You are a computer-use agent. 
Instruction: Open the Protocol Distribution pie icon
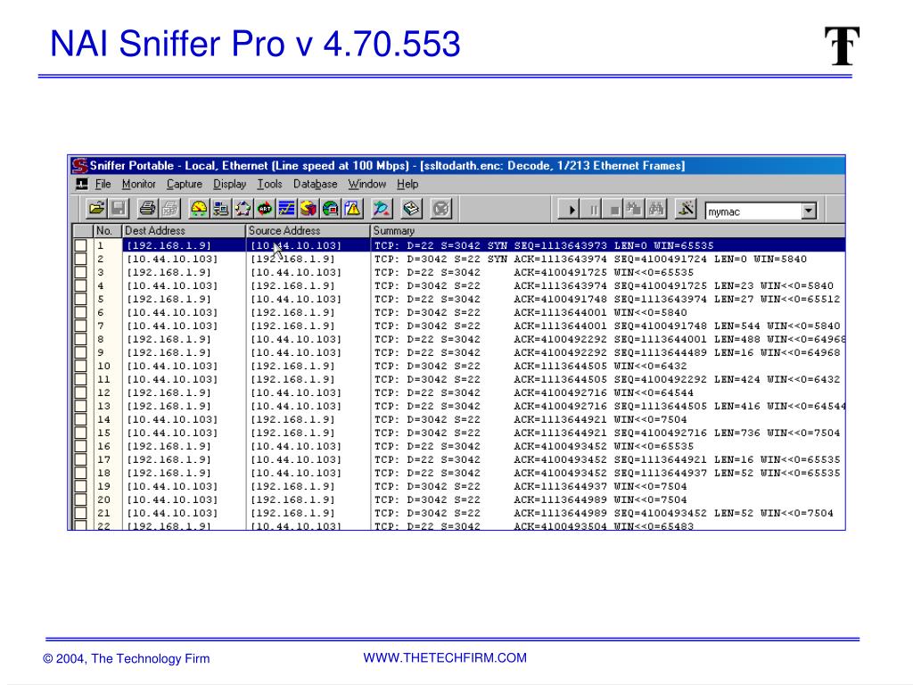[308, 209]
